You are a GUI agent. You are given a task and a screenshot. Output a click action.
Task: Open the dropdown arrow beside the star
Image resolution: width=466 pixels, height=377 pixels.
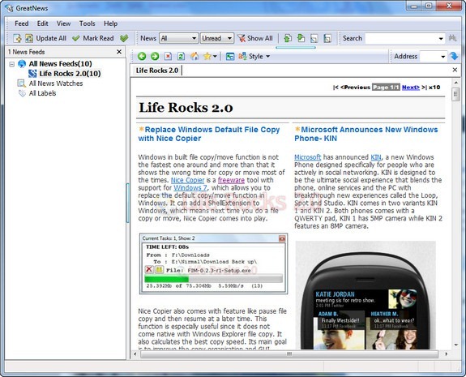(x=215, y=56)
